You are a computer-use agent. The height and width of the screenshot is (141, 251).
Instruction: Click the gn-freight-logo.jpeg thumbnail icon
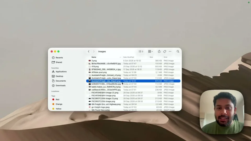point(90,107)
